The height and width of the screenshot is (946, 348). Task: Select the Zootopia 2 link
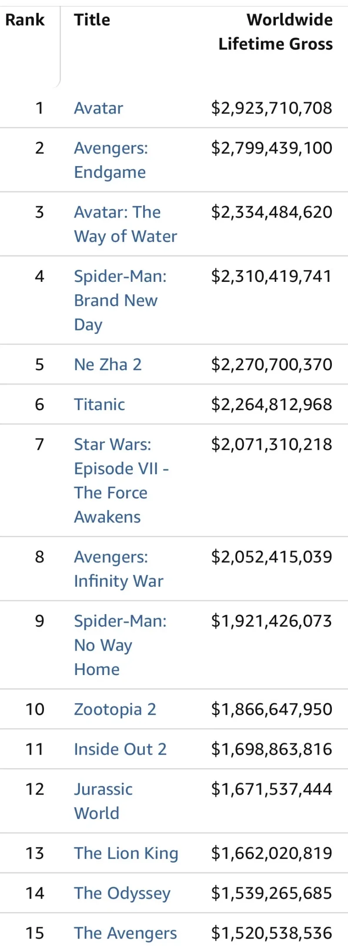pyautogui.click(x=115, y=709)
